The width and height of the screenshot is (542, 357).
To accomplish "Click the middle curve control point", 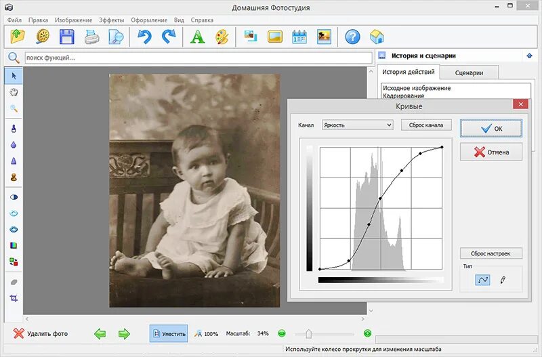I will (380, 198).
